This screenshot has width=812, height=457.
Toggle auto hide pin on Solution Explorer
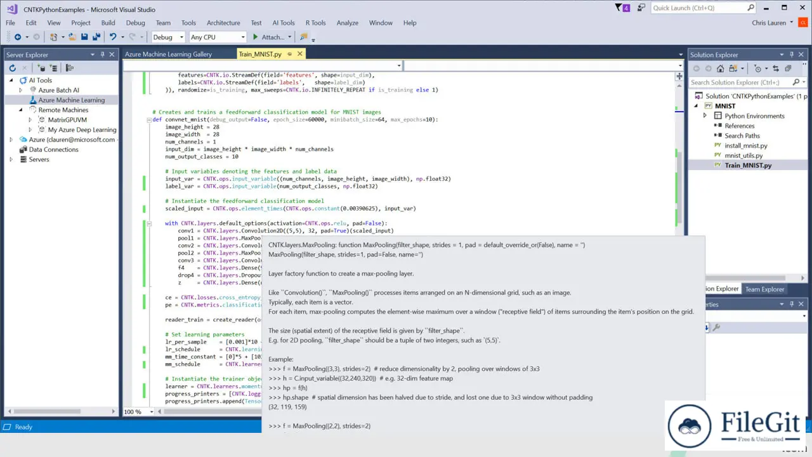pyautogui.click(x=793, y=55)
